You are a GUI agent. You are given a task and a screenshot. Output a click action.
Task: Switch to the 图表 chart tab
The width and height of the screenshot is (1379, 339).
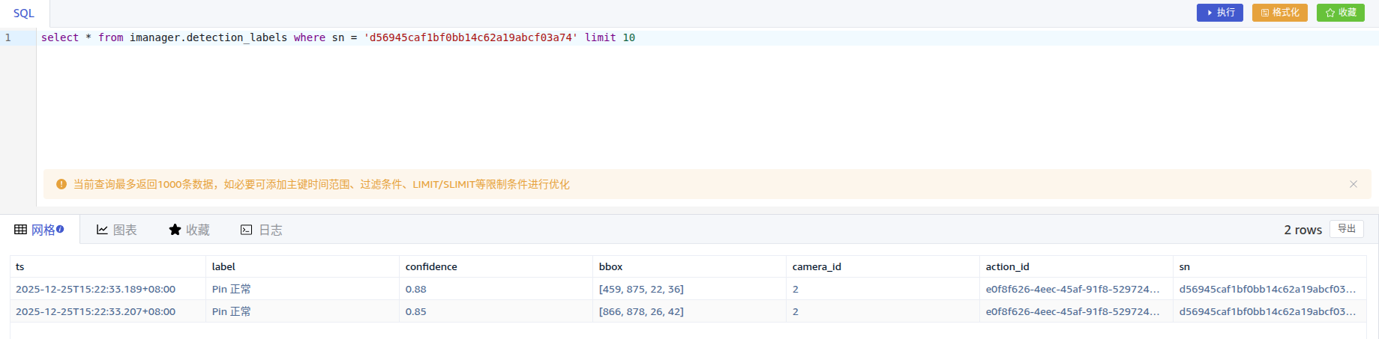tap(117, 230)
